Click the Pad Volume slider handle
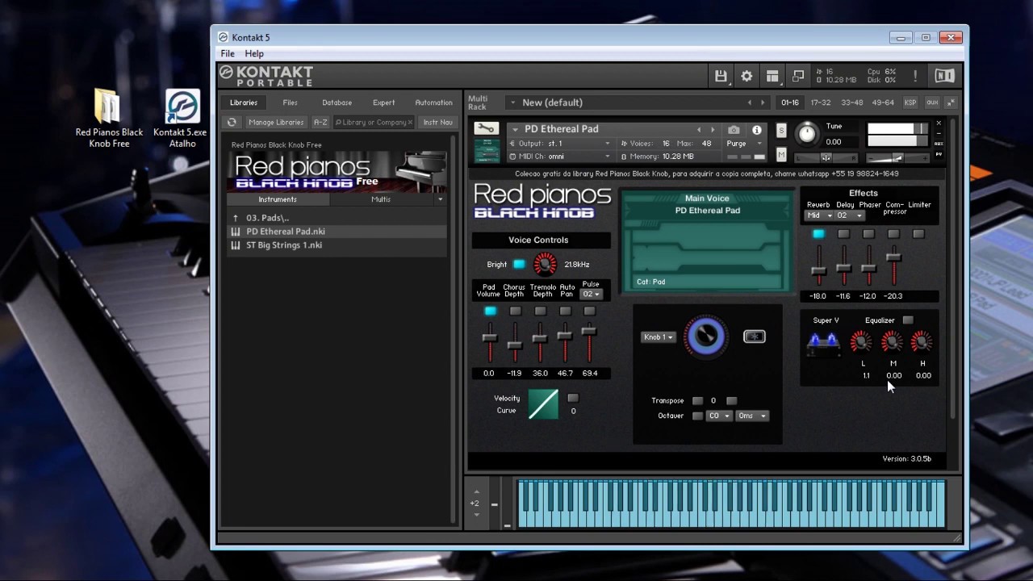Viewport: 1033px width, 581px height. [489, 337]
